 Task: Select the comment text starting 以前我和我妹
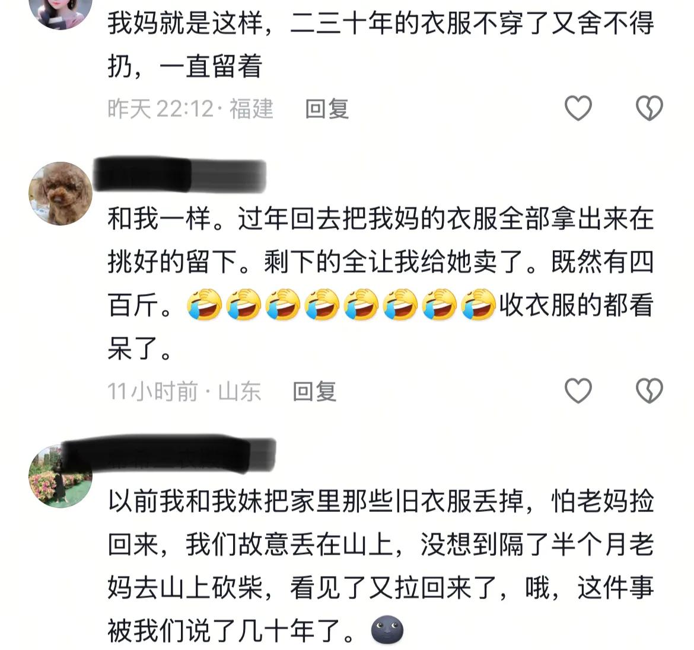pos(381,566)
